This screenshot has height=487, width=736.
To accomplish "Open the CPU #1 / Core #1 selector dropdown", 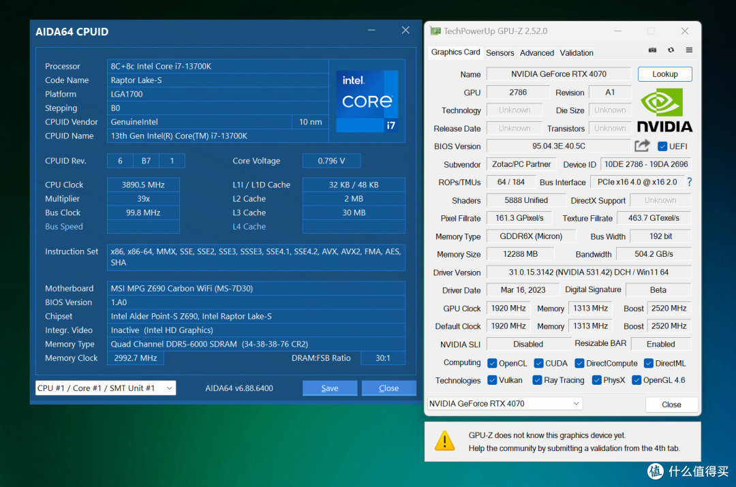I will coord(106,388).
